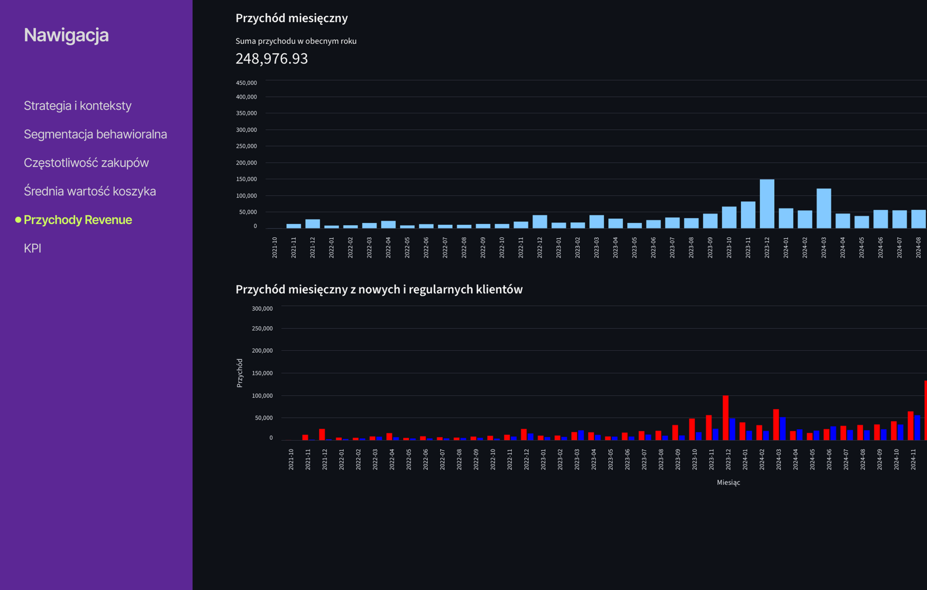The image size is (927, 590).
Task: Select the 2023-11 bar in the monthly chart
Action: click(748, 215)
